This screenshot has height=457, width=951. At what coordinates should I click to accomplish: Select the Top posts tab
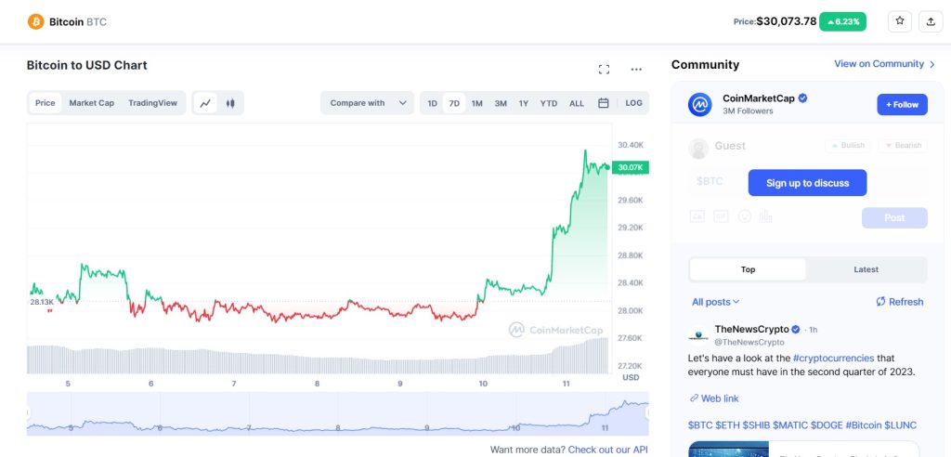point(748,269)
